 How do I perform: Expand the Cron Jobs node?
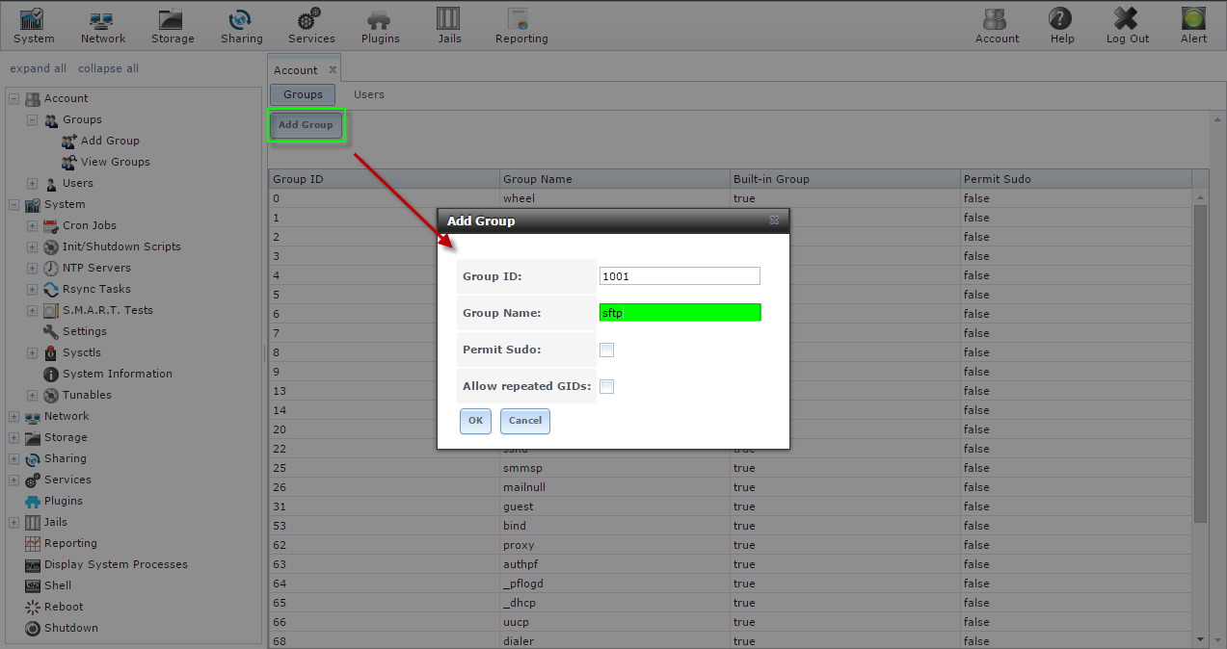click(32, 225)
